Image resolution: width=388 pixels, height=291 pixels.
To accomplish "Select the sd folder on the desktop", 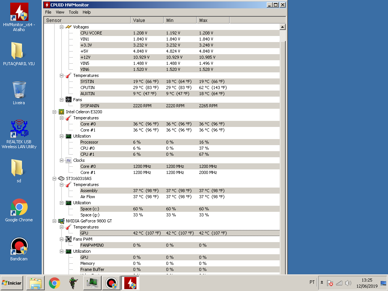I will point(17,167).
